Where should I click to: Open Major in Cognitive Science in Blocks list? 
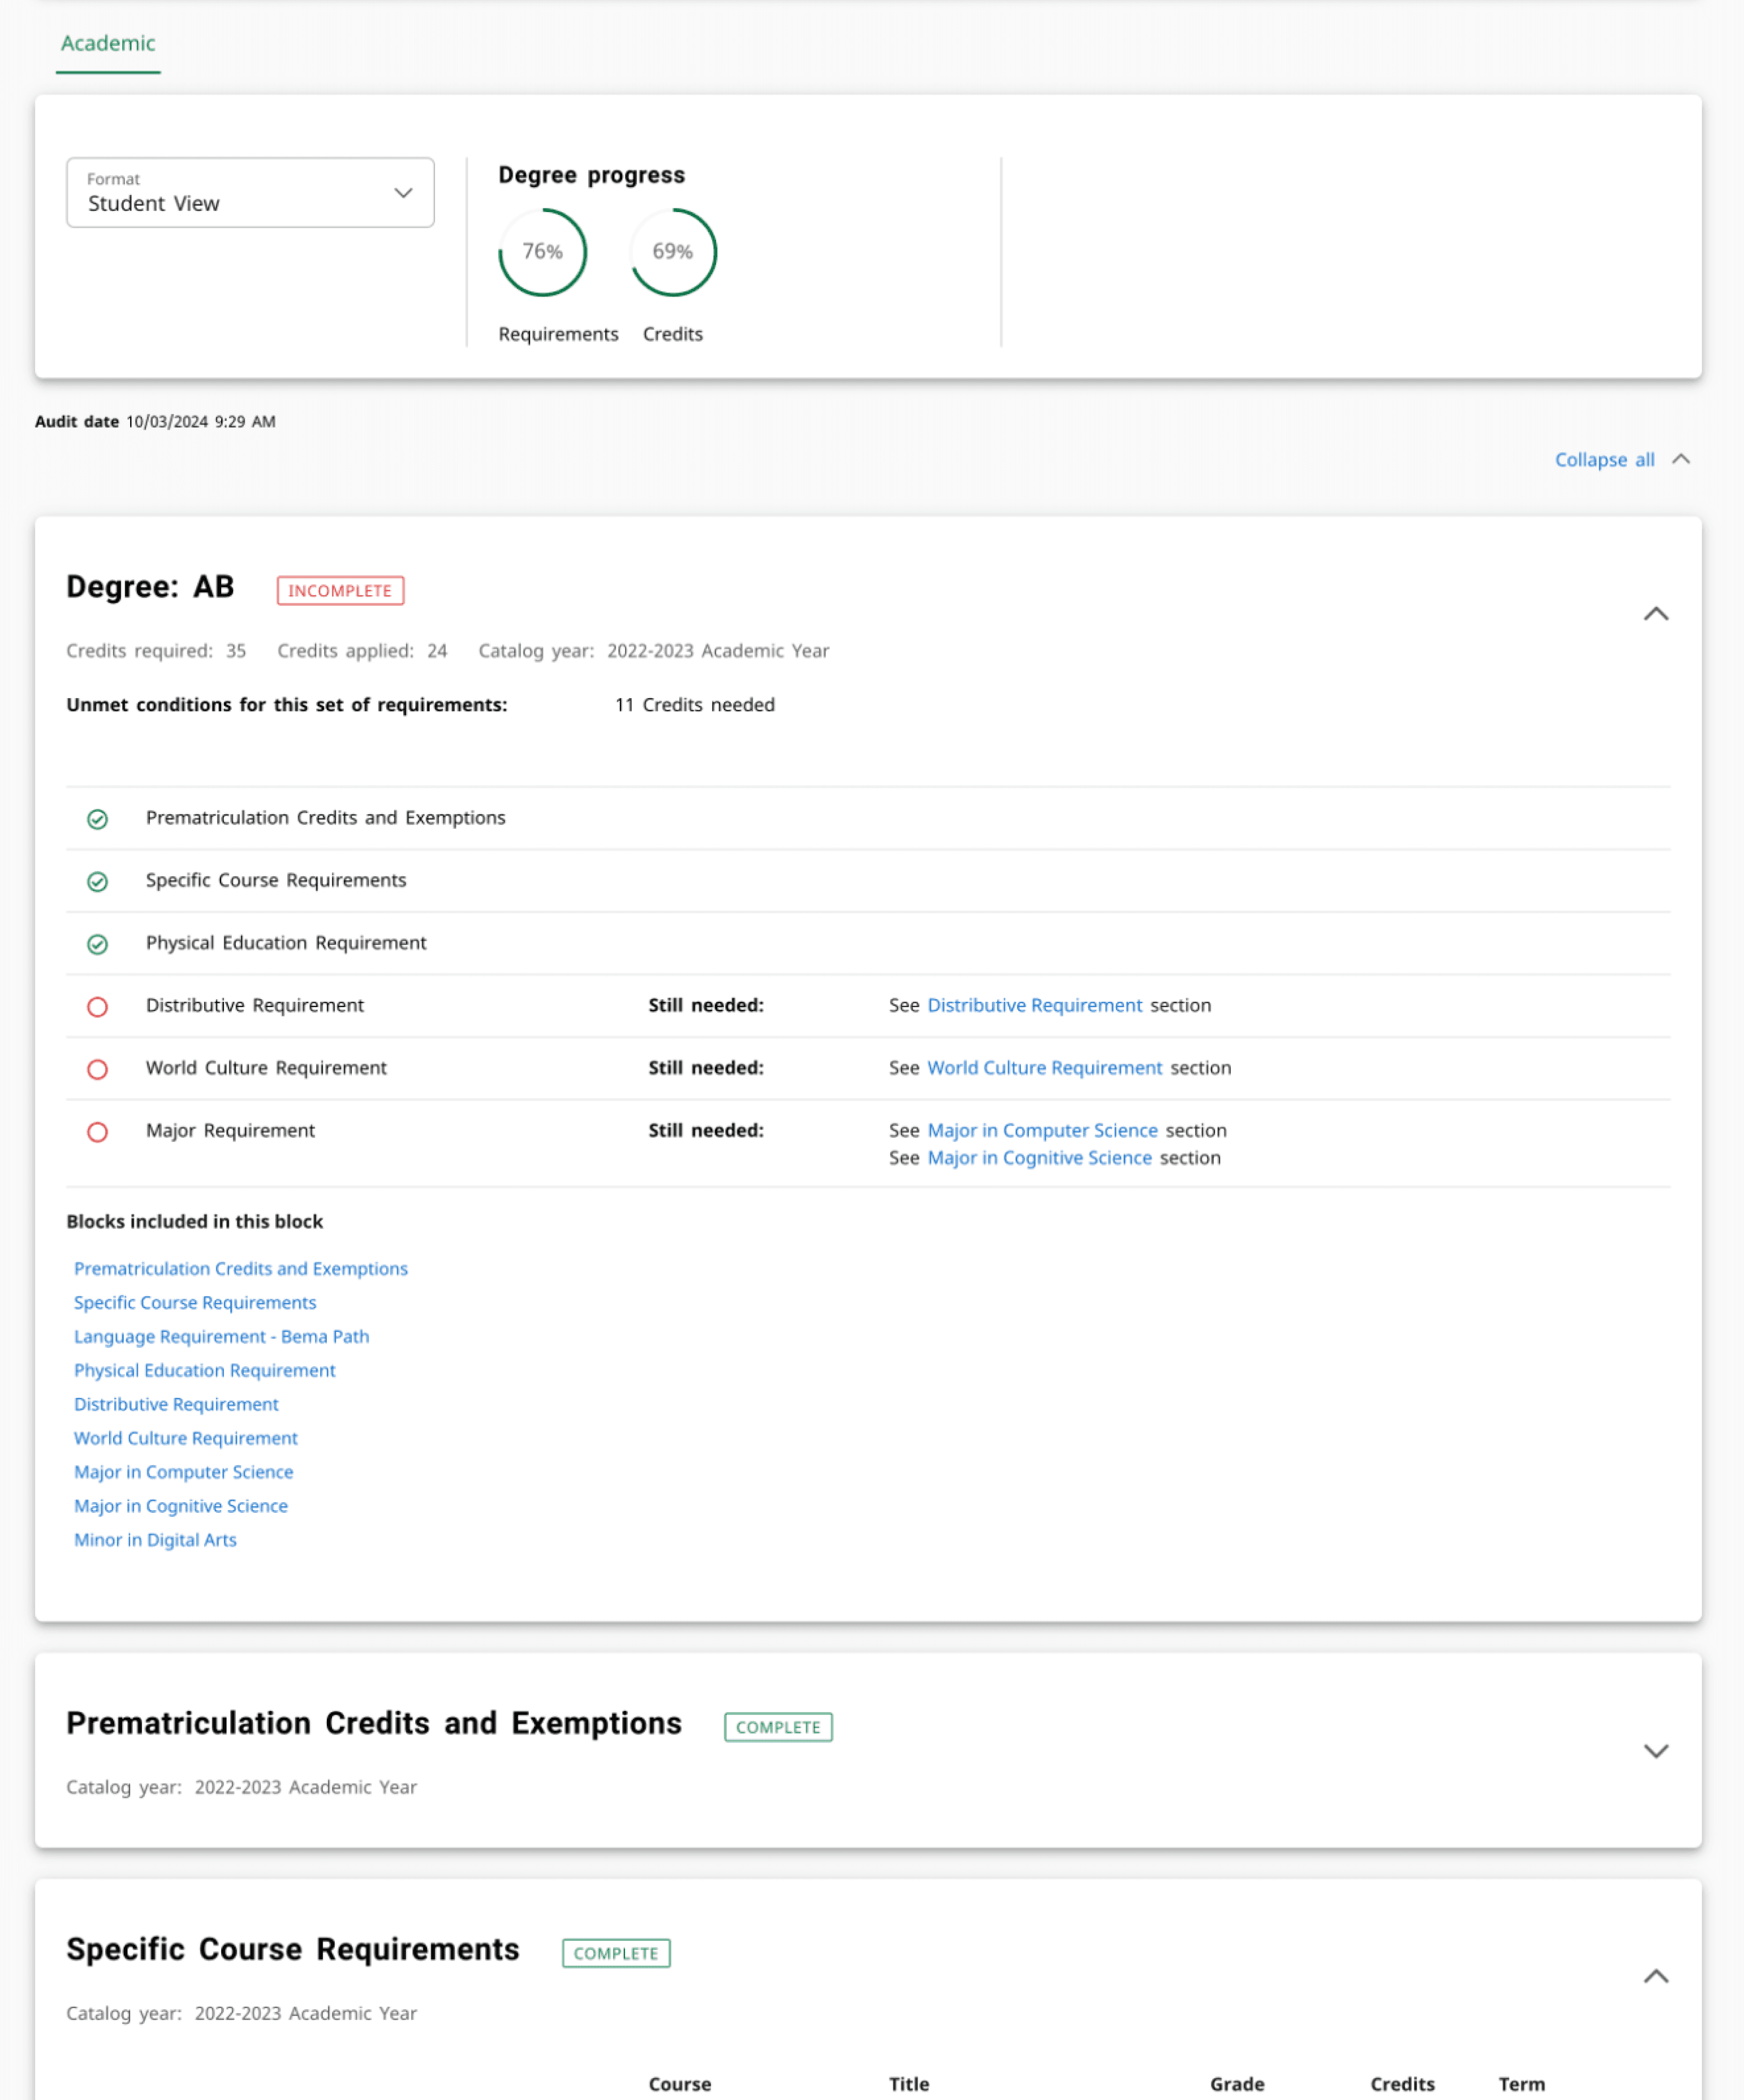(x=181, y=1506)
